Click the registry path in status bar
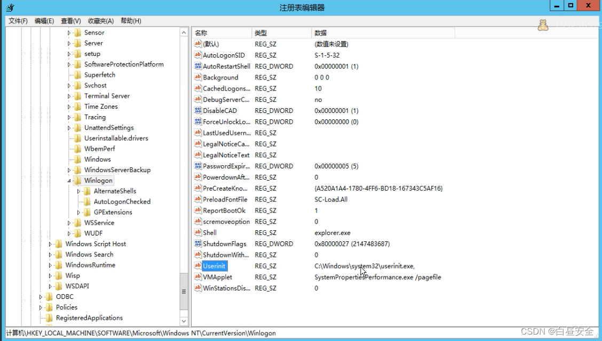The height and width of the screenshot is (341, 602). (x=141, y=333)
